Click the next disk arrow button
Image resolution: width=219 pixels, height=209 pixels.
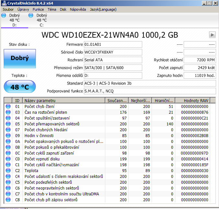(x=213, y=35)
